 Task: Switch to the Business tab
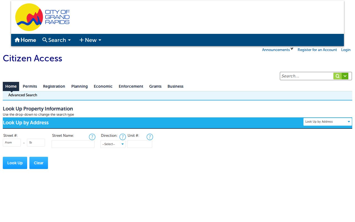[x=176, y=86]
